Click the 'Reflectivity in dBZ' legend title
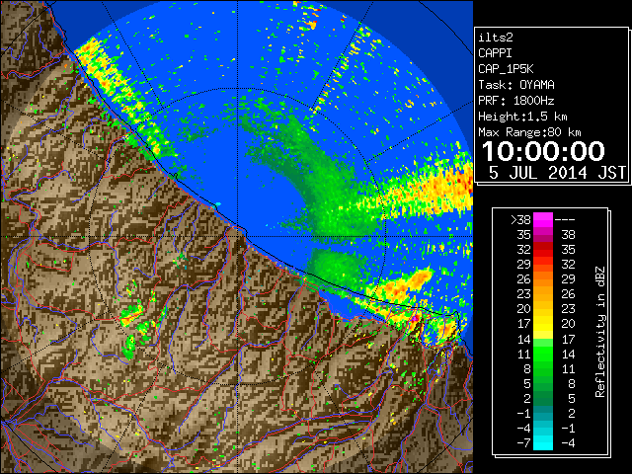This screenshot has height=474, width=632. coord(600,332)
